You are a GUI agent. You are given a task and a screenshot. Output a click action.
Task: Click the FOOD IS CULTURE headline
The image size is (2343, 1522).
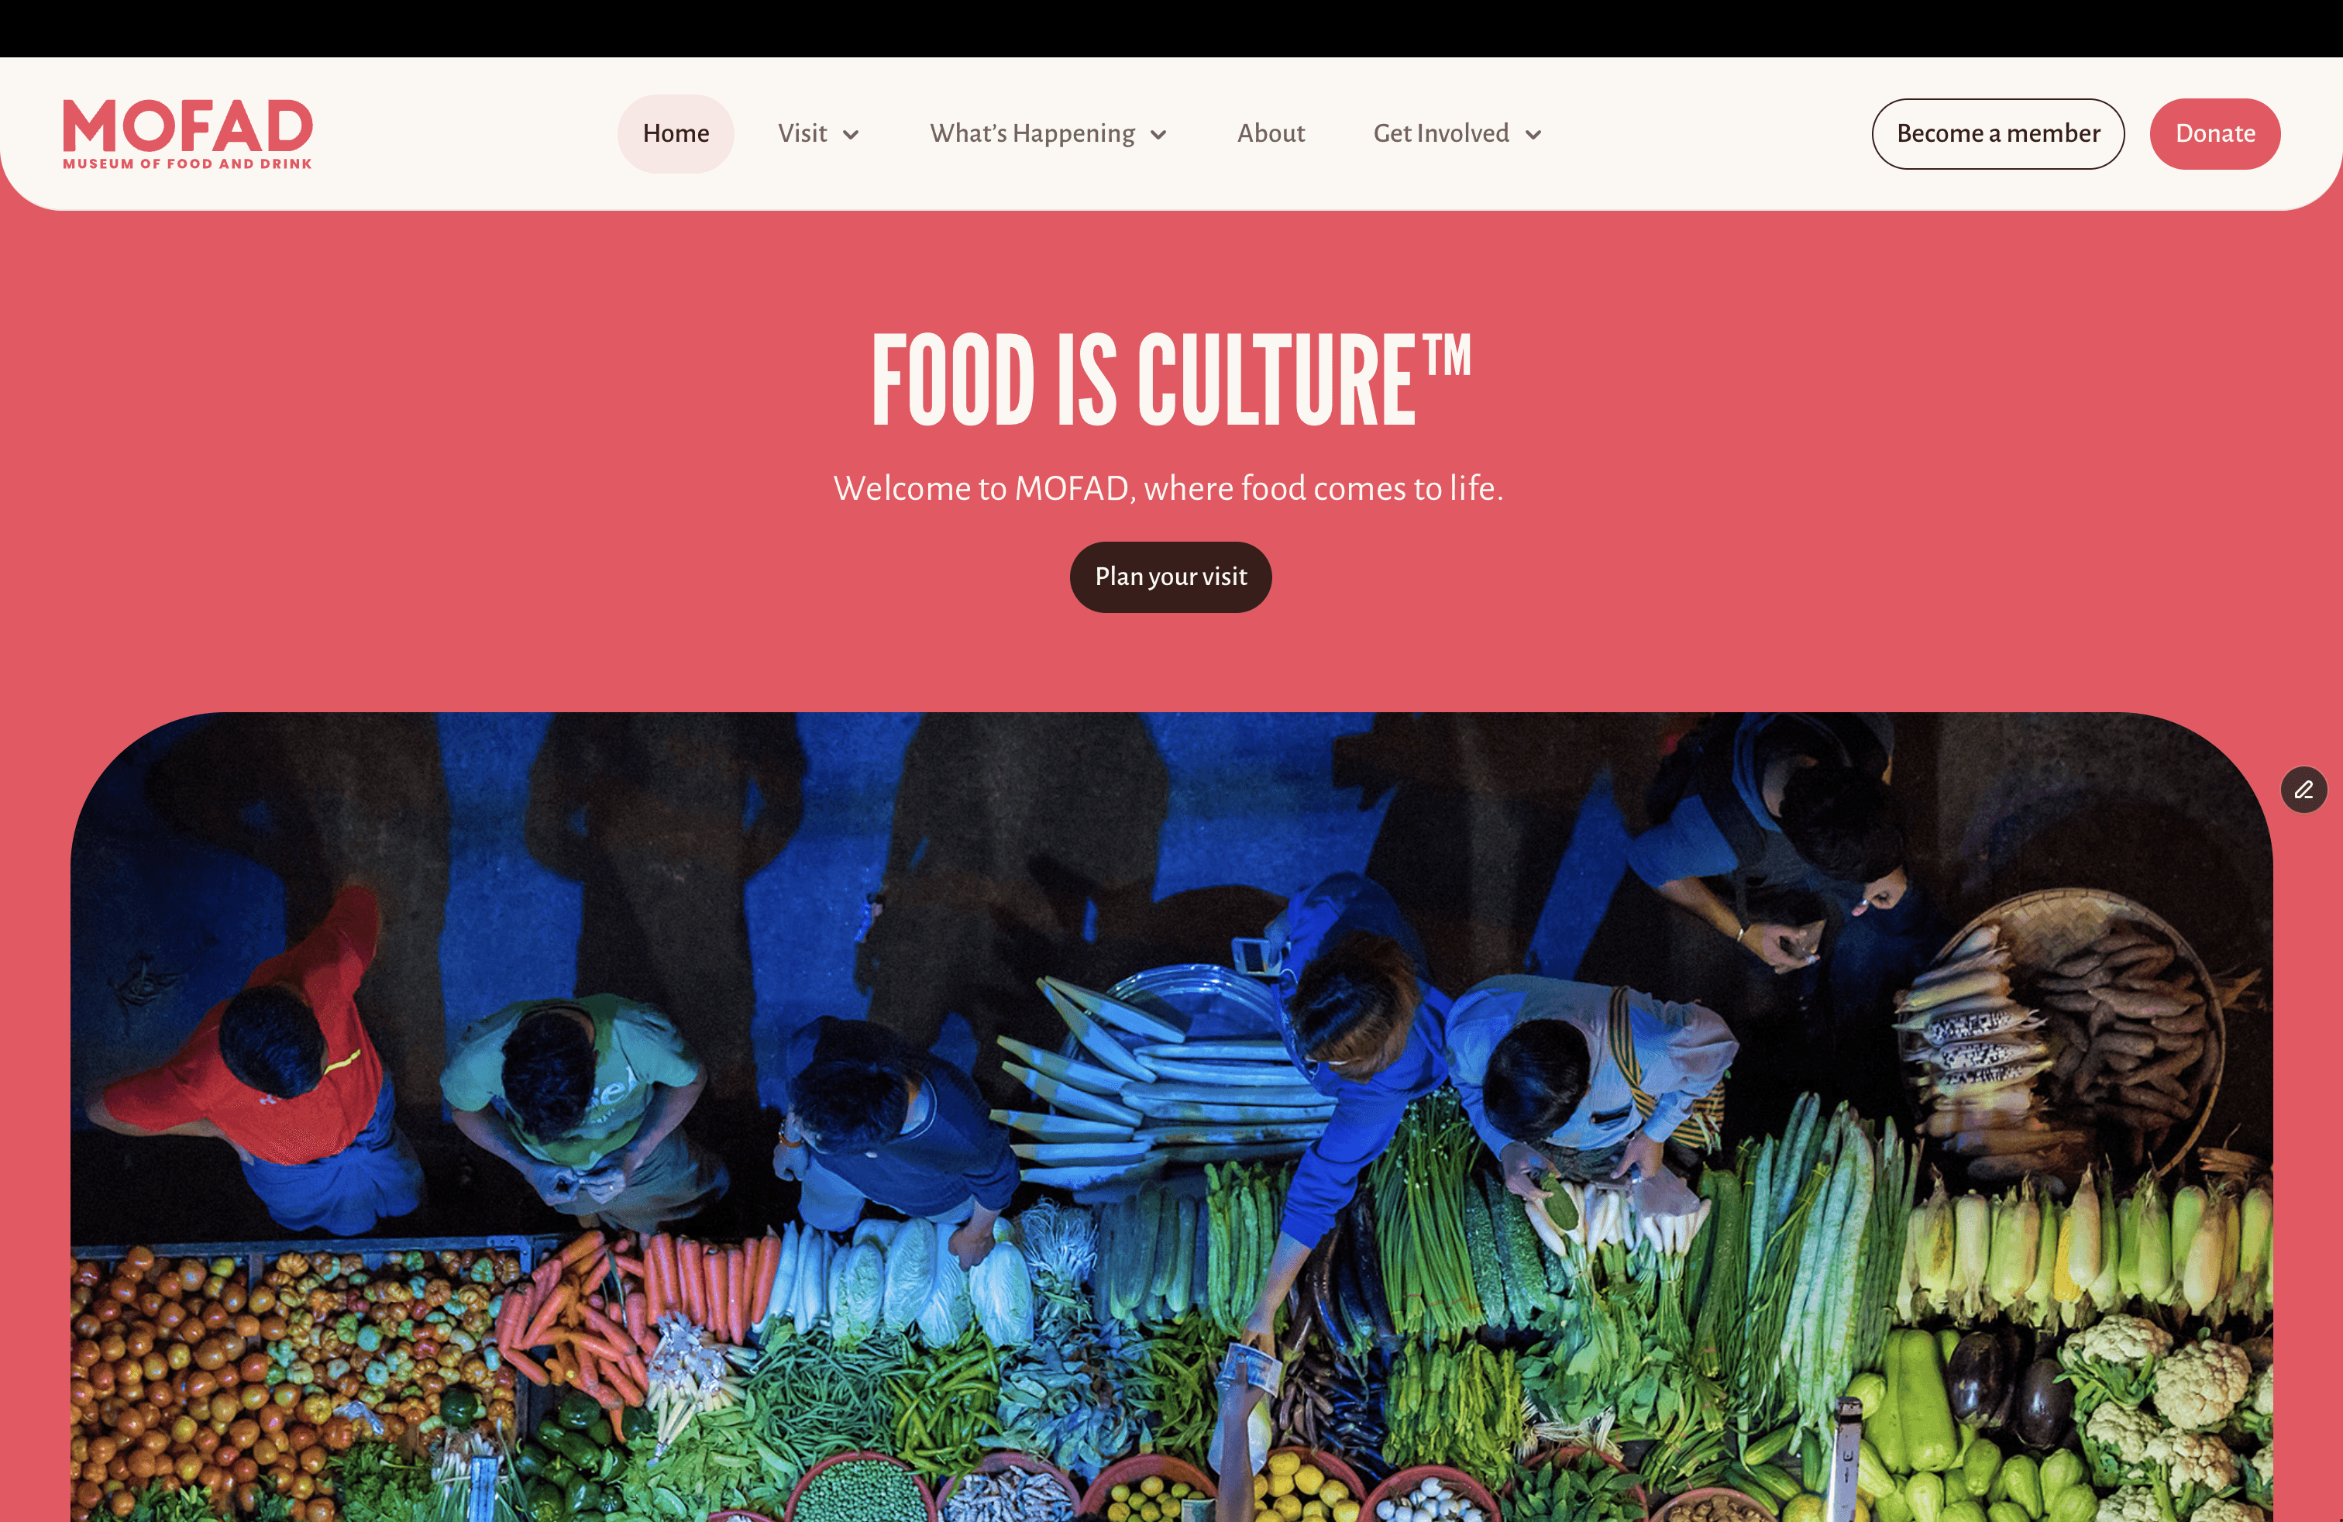[1171, 381]
